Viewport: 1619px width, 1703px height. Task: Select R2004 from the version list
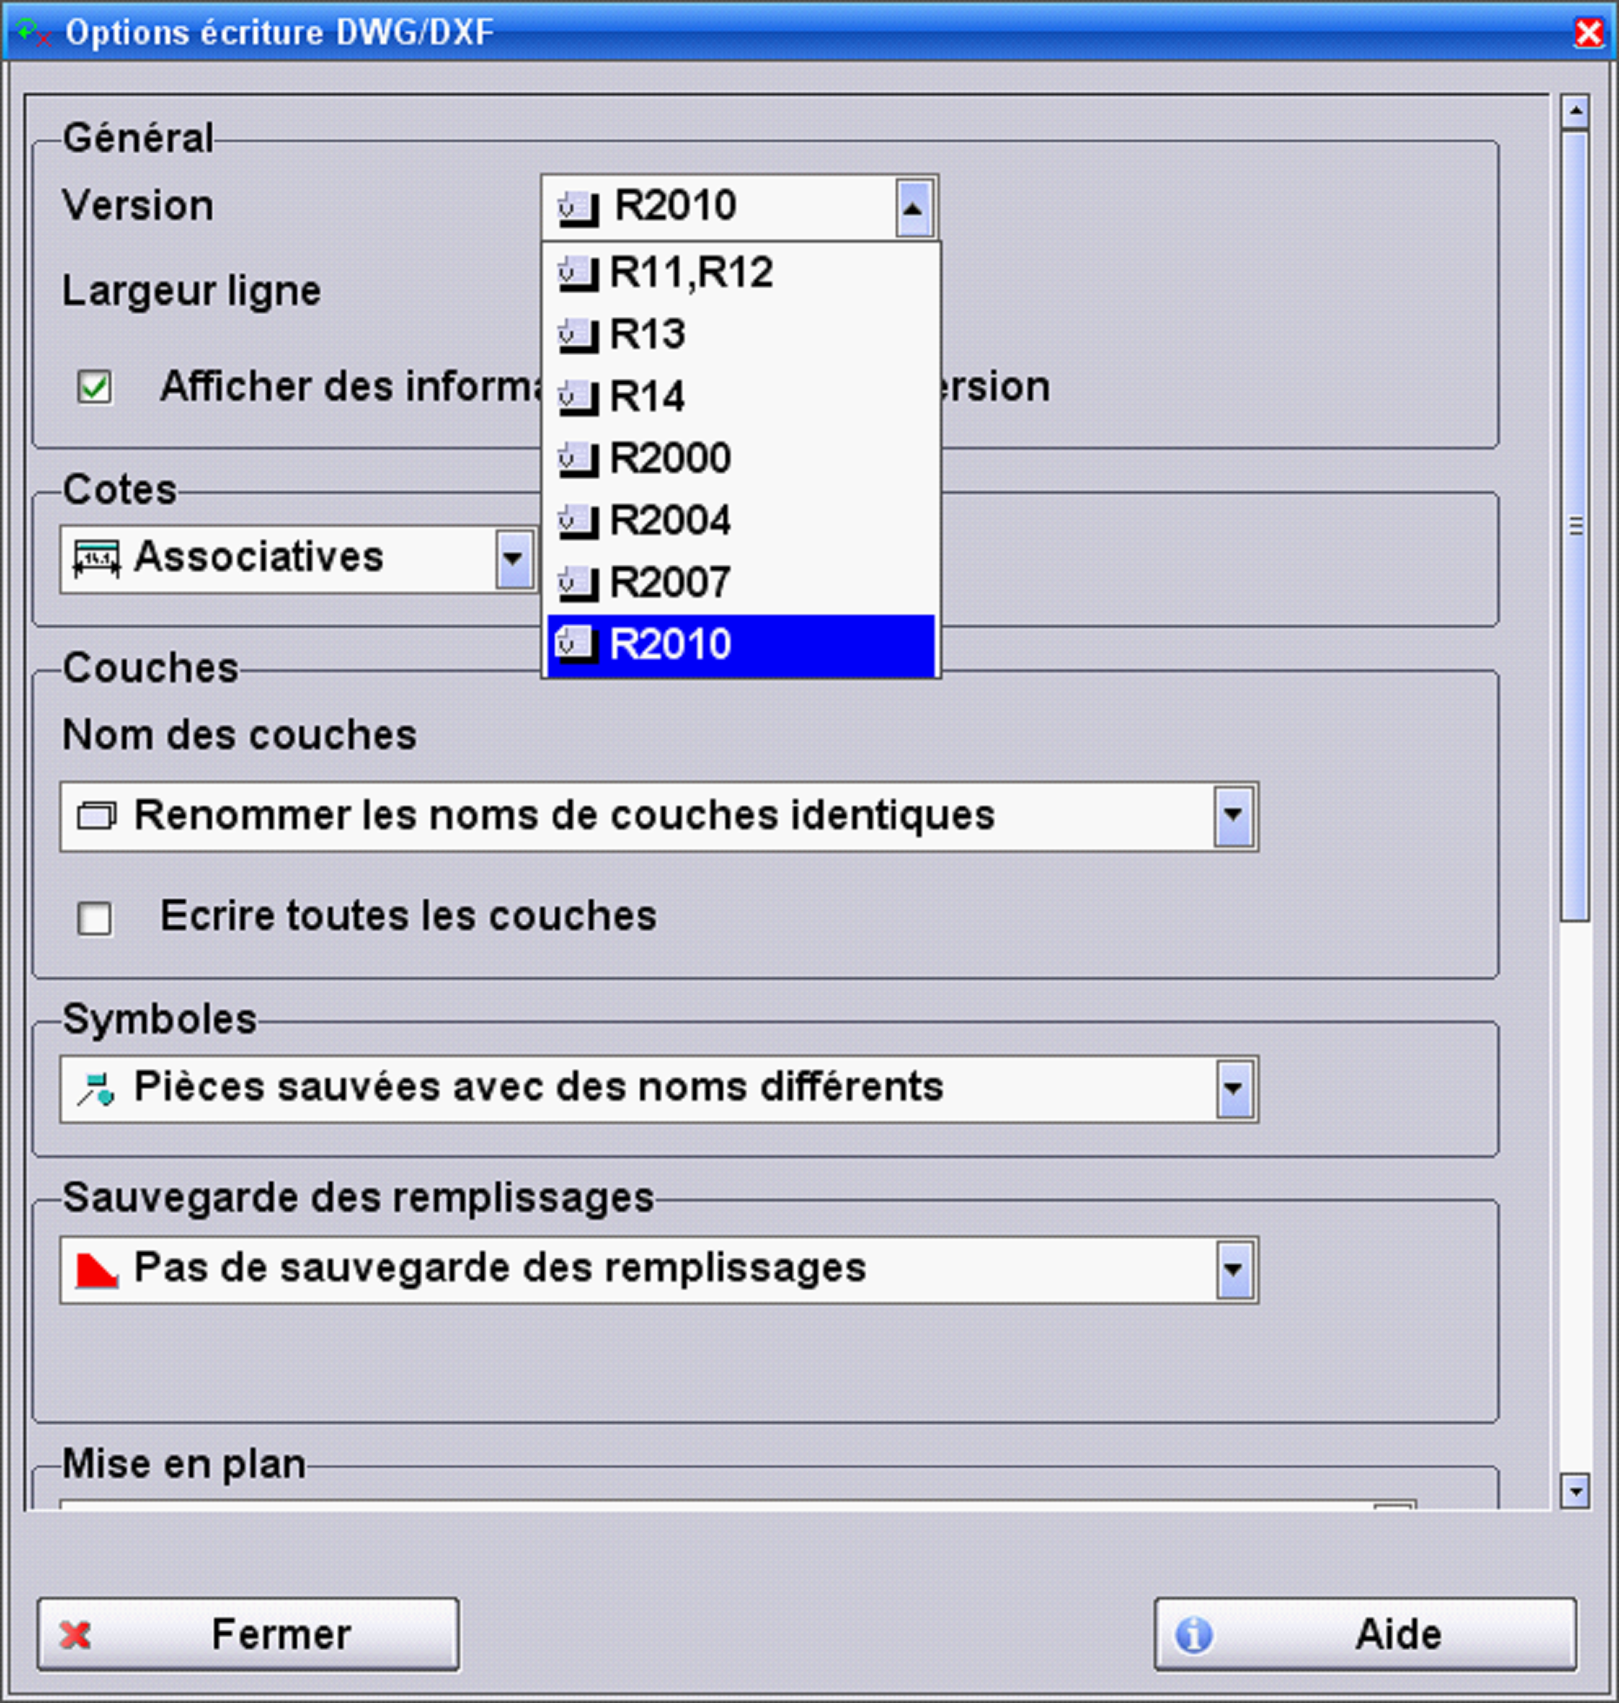tap(670, 521)
